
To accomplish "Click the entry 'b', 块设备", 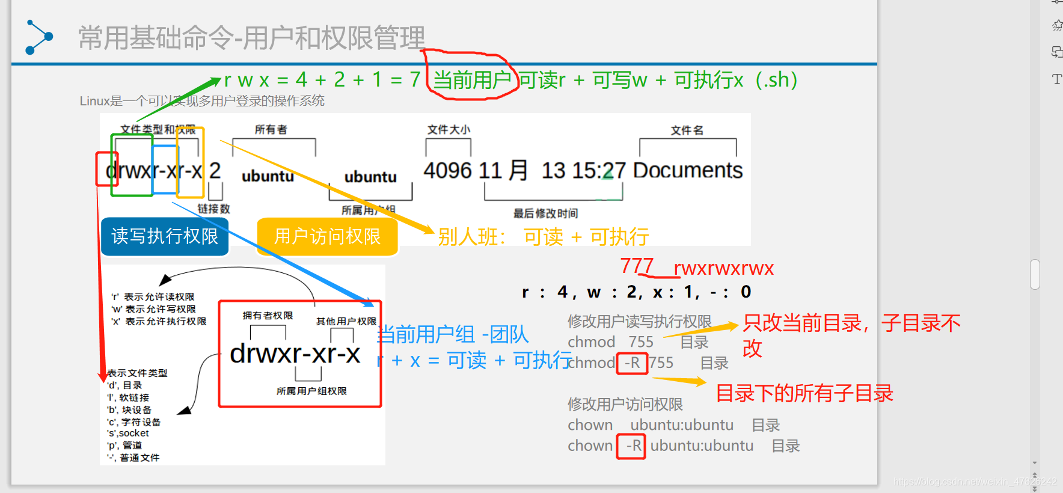I will point(129,410).
